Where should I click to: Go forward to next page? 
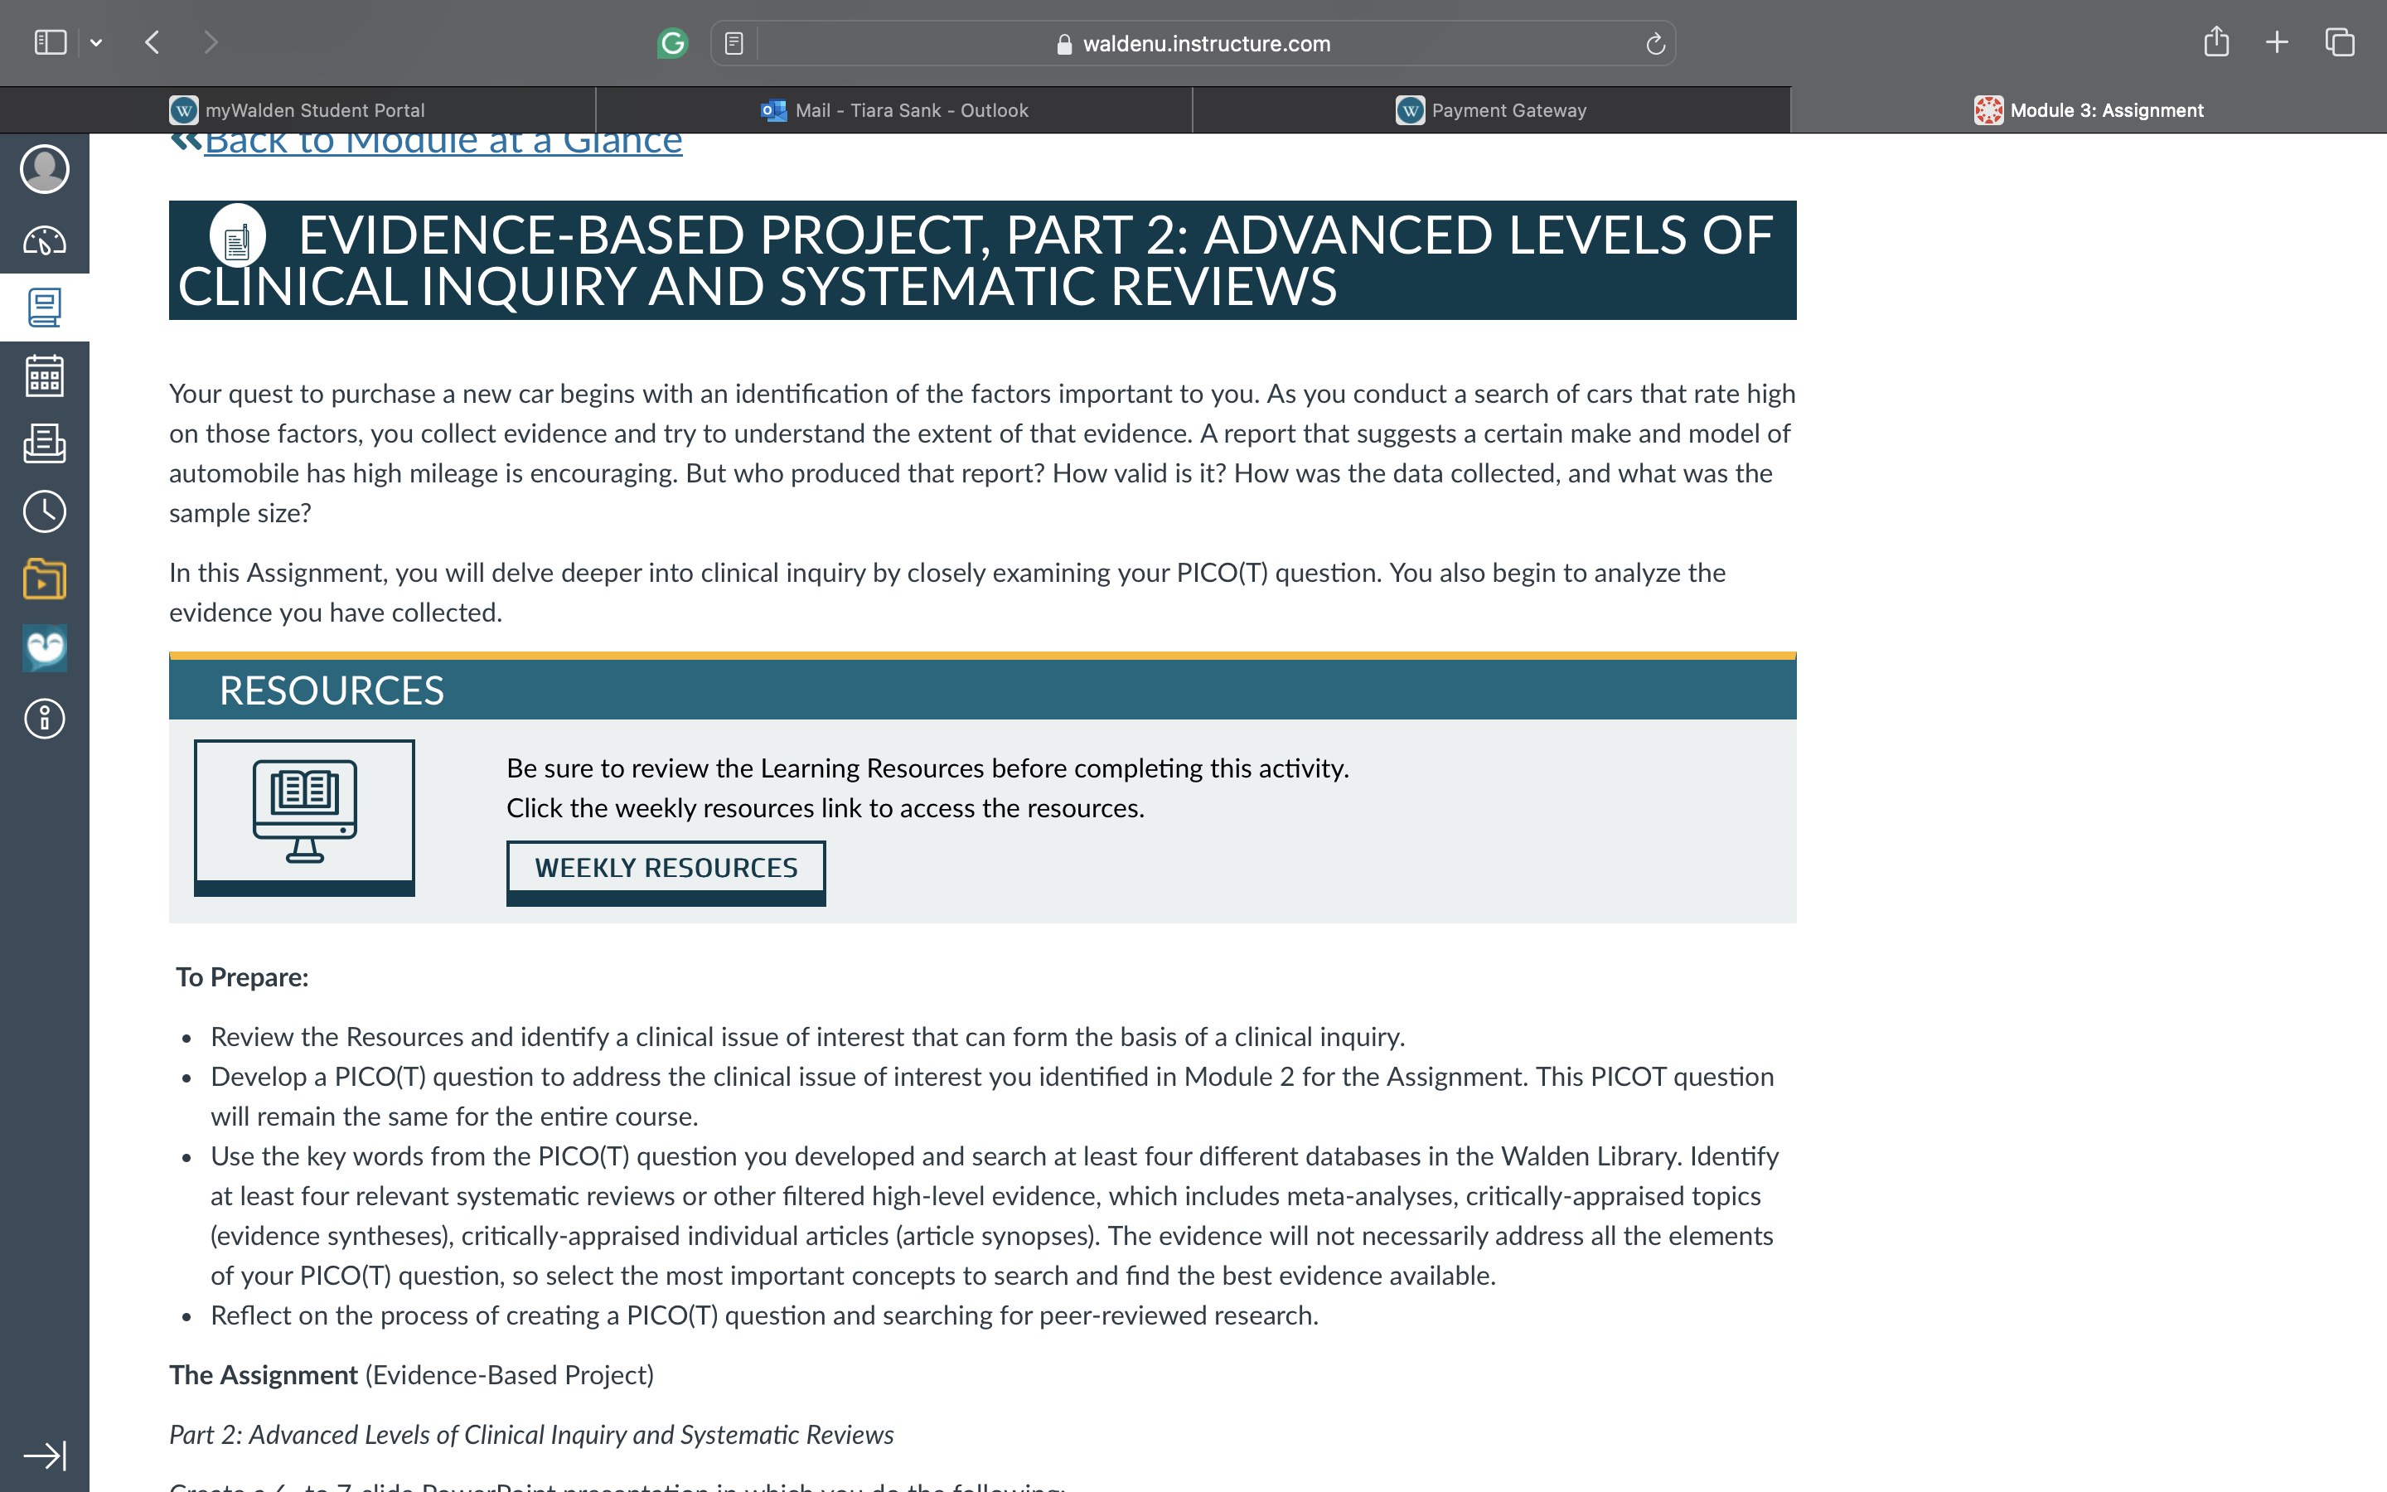210,42
